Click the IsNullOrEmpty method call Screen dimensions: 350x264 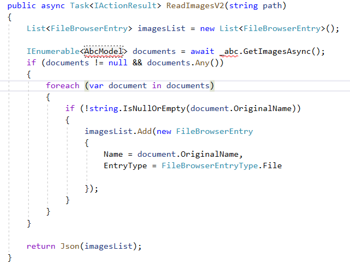point(154,109)
